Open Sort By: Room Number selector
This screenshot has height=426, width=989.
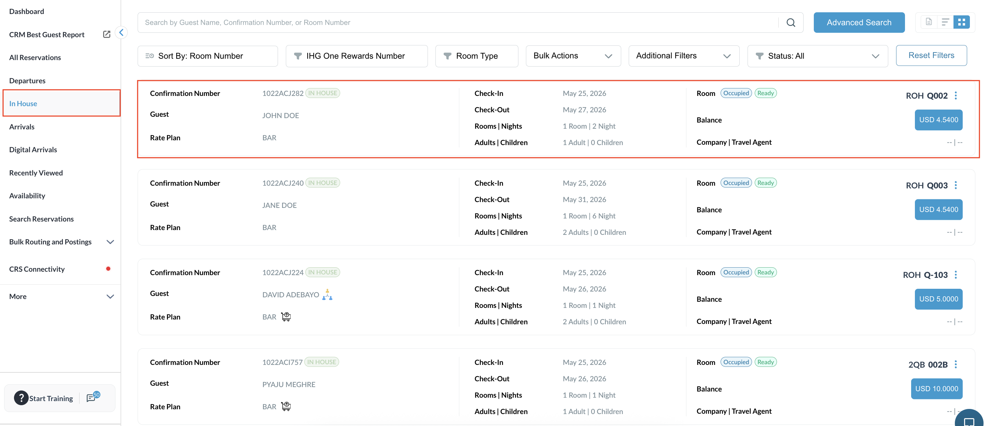point(208,56)
